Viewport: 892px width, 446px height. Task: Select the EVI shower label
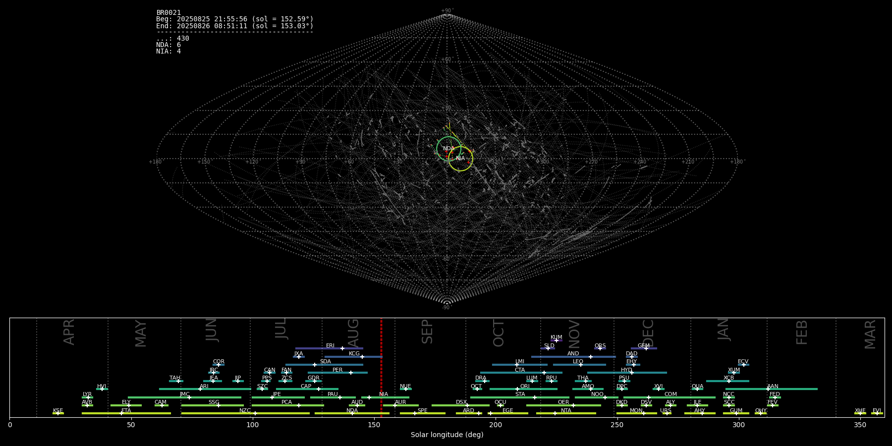point(877,411)
